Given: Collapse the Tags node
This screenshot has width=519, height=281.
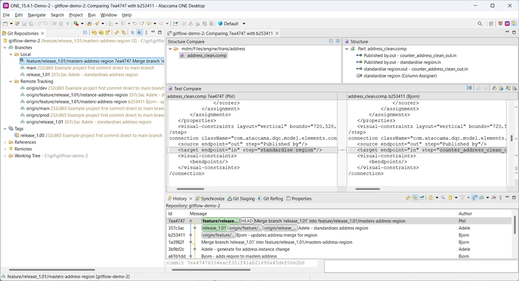Looking at the screenshot, I should click(x=5, y=128).
